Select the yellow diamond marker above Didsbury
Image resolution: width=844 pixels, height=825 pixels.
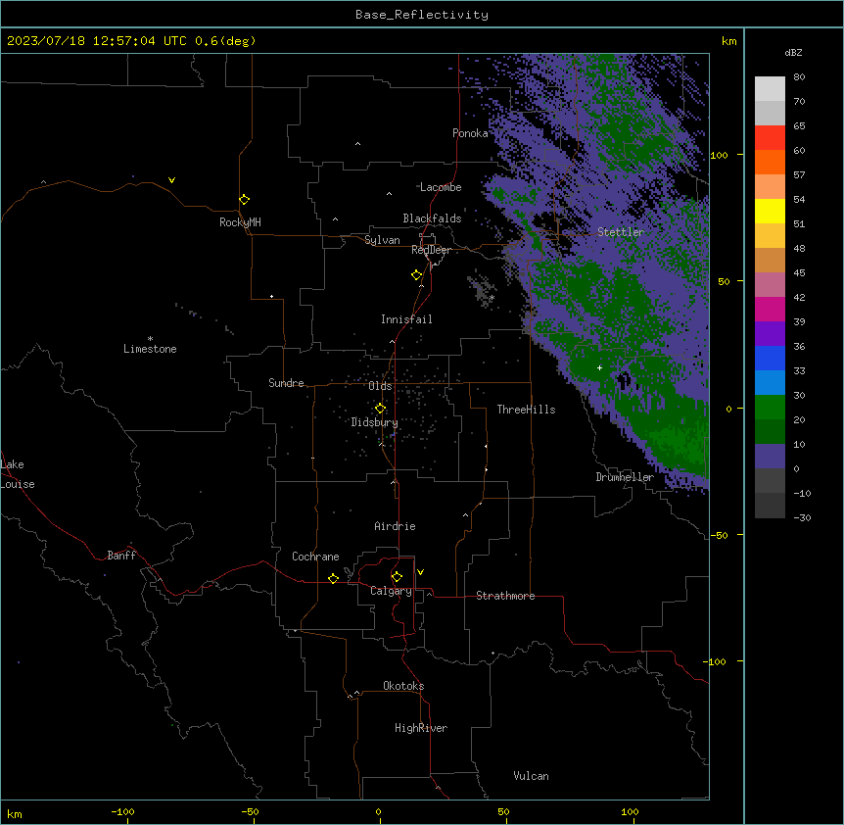point(380,409)
